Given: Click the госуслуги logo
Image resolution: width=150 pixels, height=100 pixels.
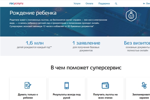Looking at the screenshot, I should pyautogui.click(x=16, y=3).
